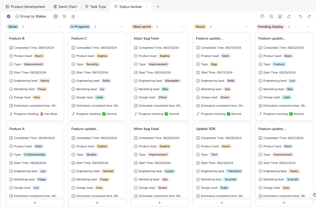This screenshot has height=207, width=316.
Task: Switch to Gantt Chart tab
Action: point(65,7)
